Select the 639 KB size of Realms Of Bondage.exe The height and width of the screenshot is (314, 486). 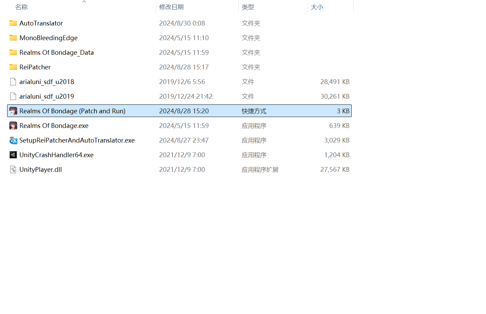[x=339, y=126]
